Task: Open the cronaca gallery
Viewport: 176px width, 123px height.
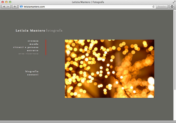Action: [x=33, y=41]
